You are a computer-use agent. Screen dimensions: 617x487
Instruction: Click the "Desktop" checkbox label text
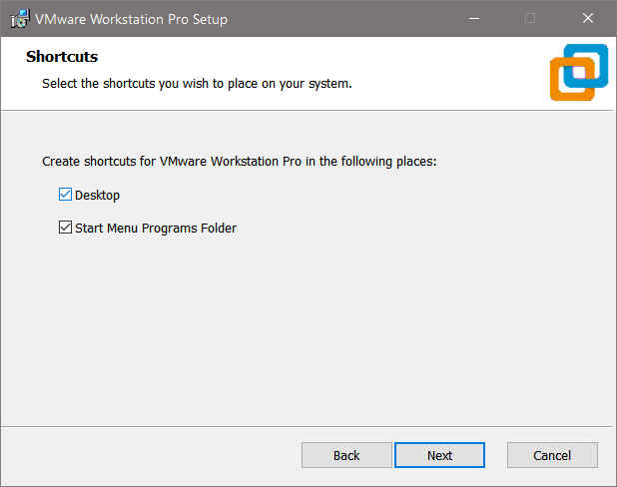[x=97, y=196]
